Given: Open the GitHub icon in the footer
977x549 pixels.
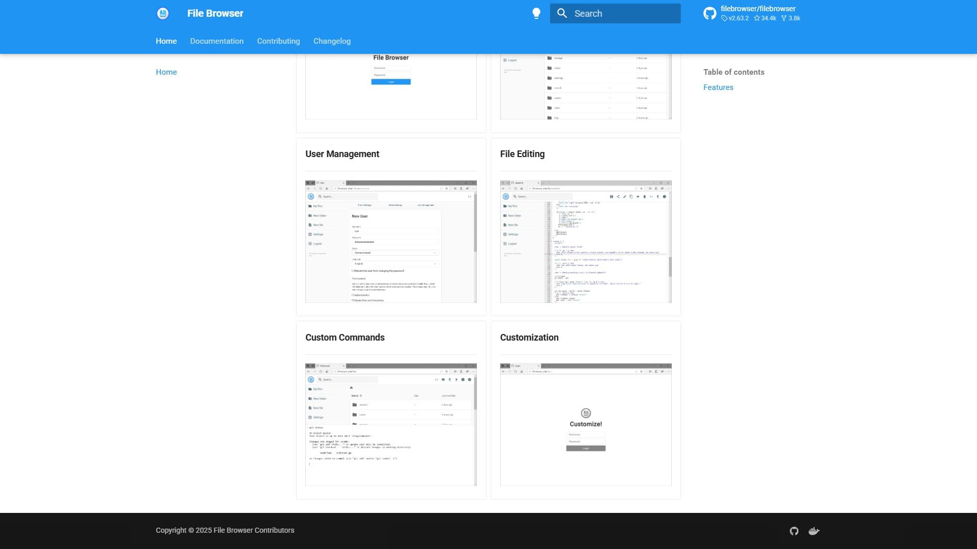Looking at the screenshot, I should 794,531.
